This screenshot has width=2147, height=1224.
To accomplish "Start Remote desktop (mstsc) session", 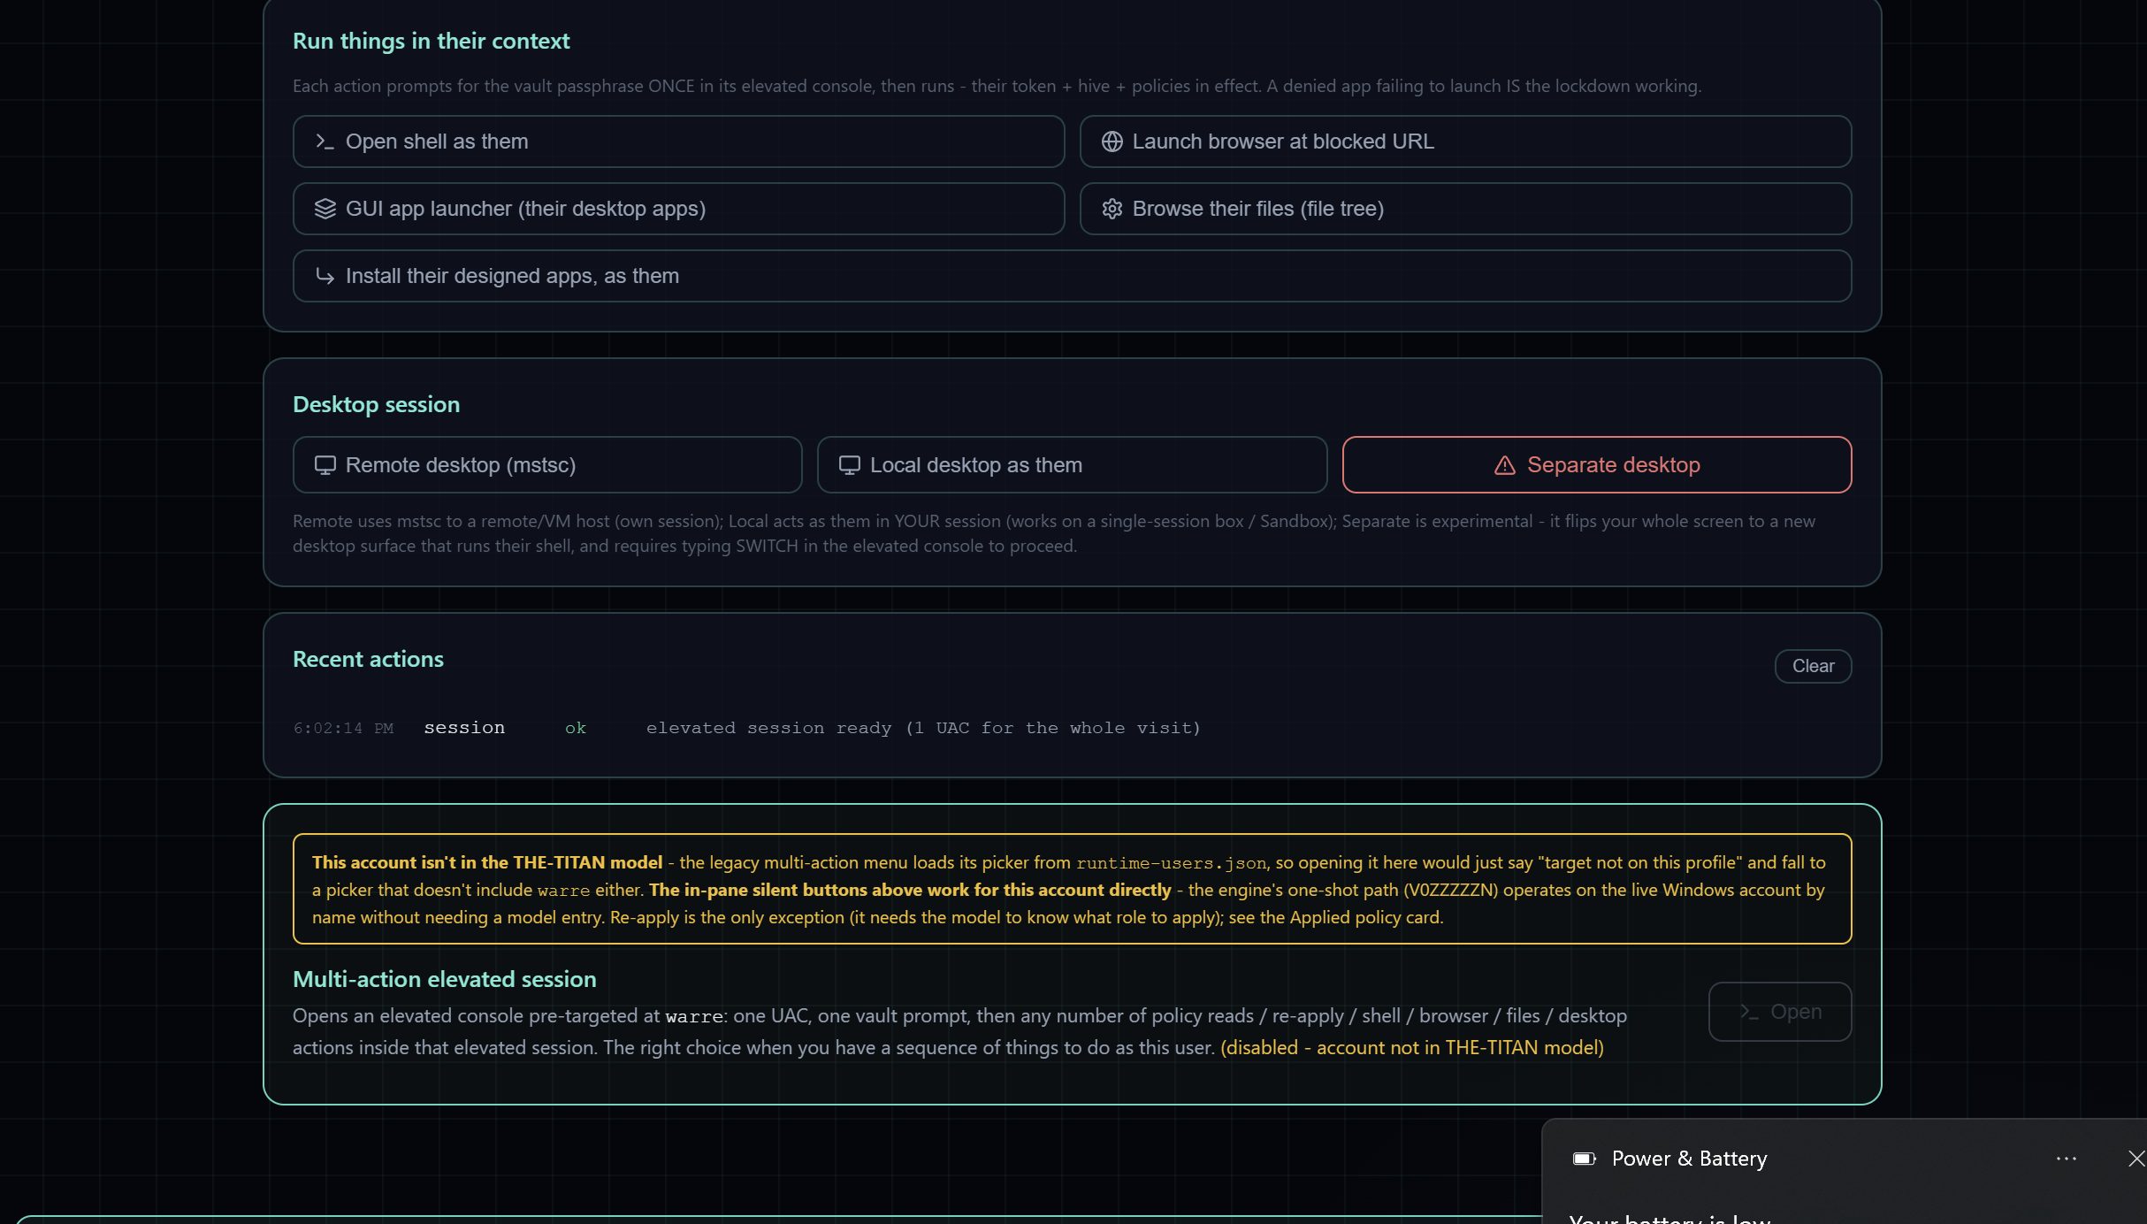I will point(547,465).
